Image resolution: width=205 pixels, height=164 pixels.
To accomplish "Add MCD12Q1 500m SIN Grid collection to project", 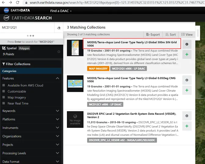I will [187, 54].
